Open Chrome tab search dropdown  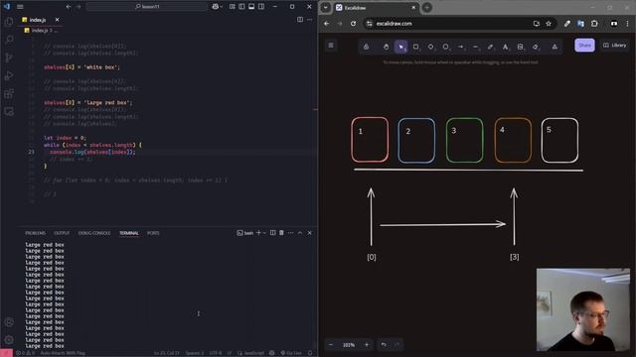[x=325, y=7]
